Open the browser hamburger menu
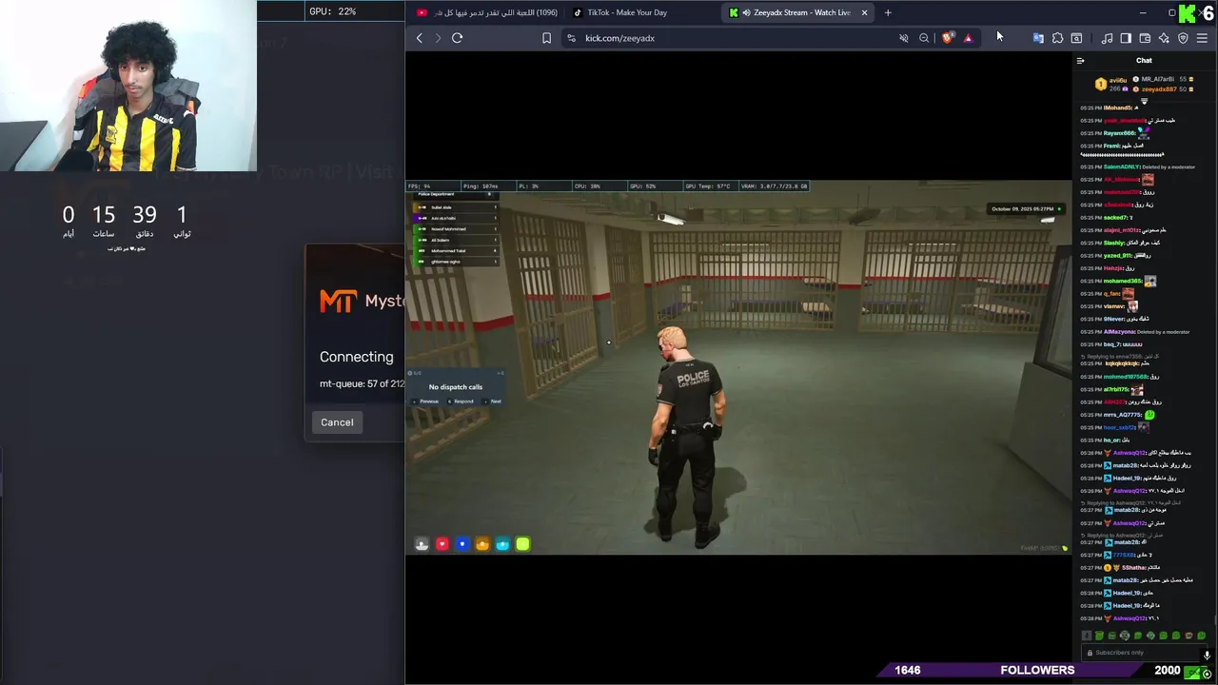This screenshot has width=1218, height=685. (1202, 38)
